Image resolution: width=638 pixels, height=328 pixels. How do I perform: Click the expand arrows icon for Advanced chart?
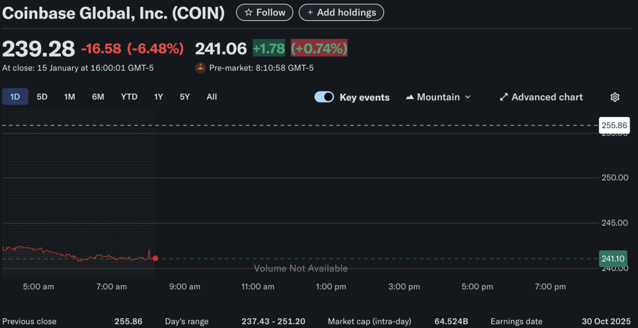pos(504,97)
